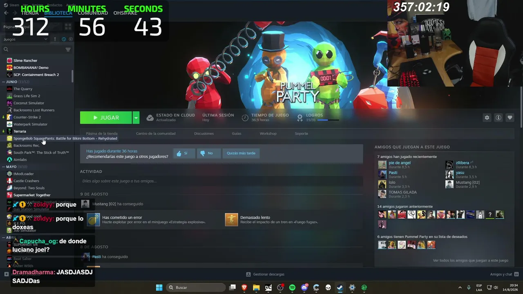Select 'Beyond: Two Souls' in library
The height and width of the screenshot is (294, 523).
tap(29, 188)
